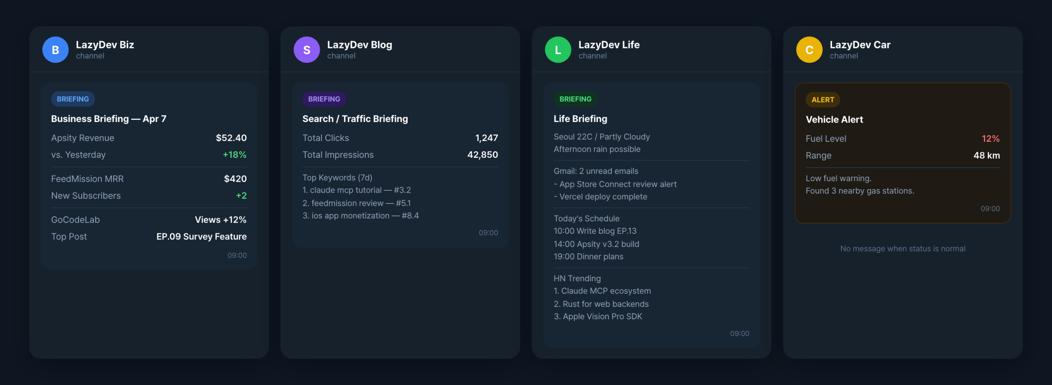This screenshot has width=1052, height=385.
Task: Expand the HN Trending list
Action: [577, 278]
